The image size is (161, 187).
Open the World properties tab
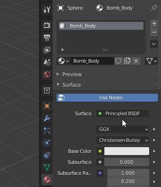[47, 74]
